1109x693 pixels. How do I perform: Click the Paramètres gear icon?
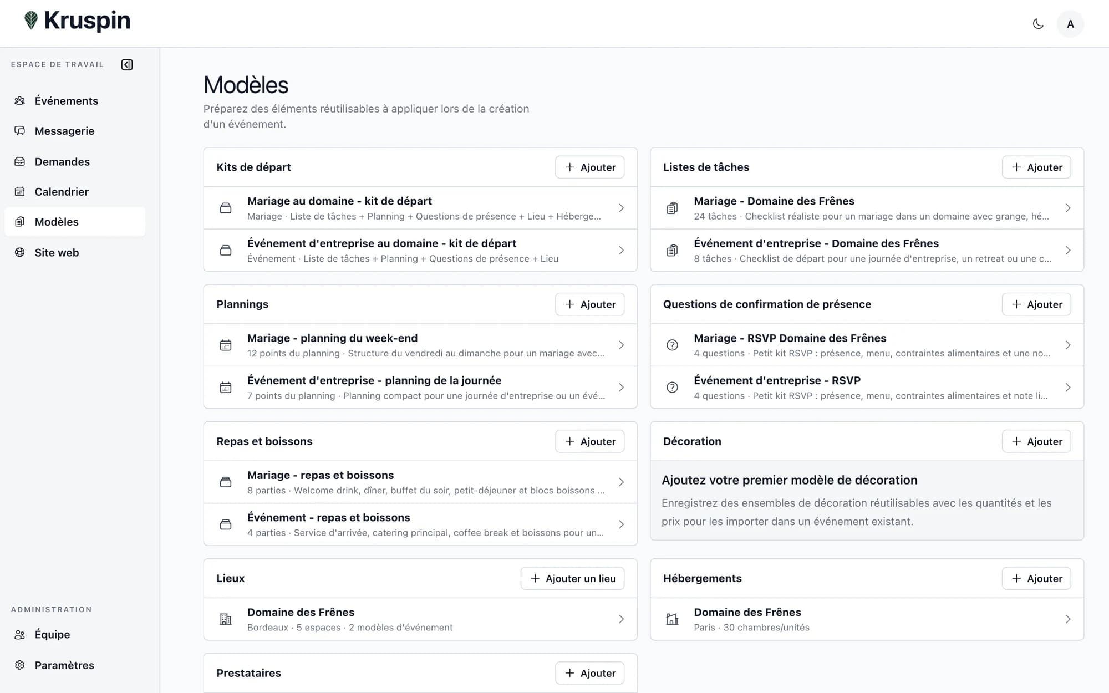pos(20,665)
